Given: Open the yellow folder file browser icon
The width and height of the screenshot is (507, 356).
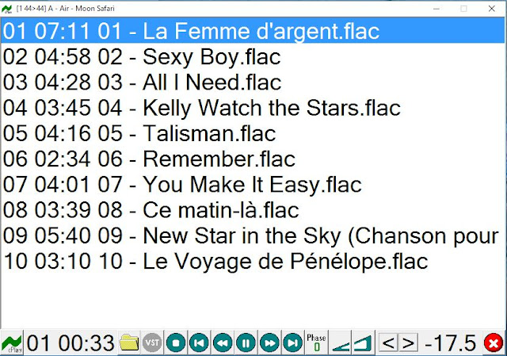Looking at the screenshot, I should (x=129, y=343).
